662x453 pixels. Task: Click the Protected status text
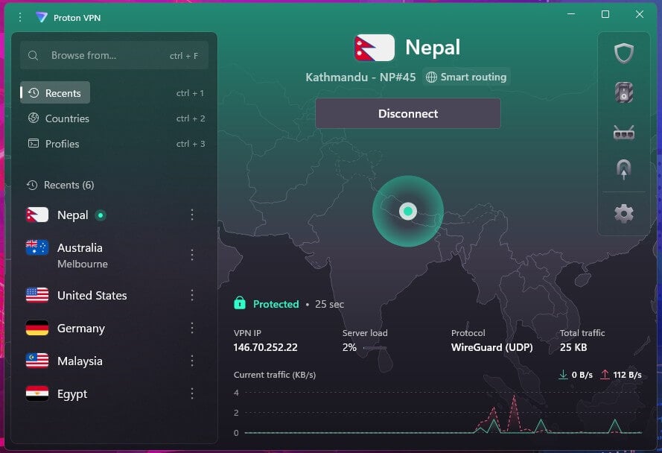point(276,304)
